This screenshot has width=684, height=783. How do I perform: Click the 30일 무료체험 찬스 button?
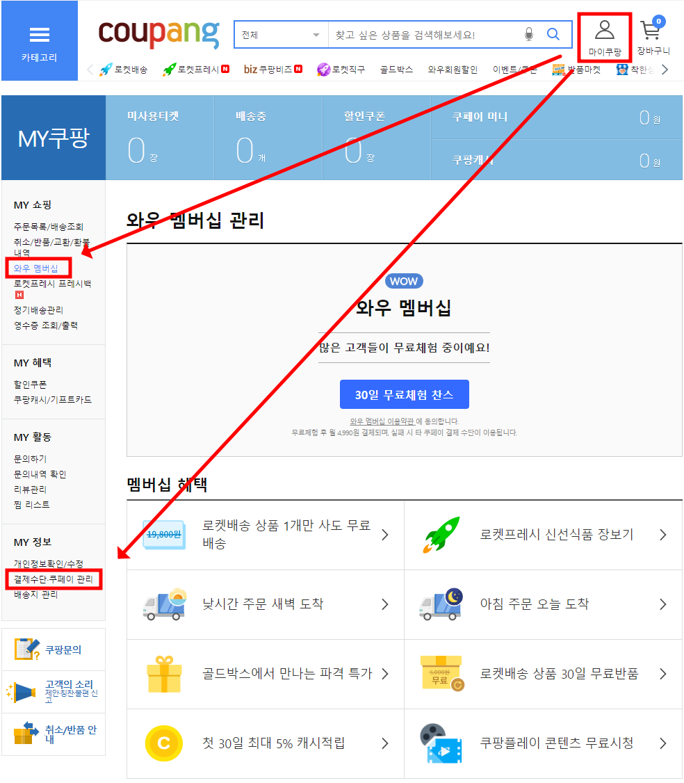tap(404, 394)
